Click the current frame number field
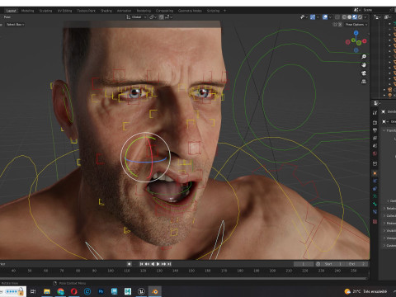396x297 pixels. click(x=304, y=264)
